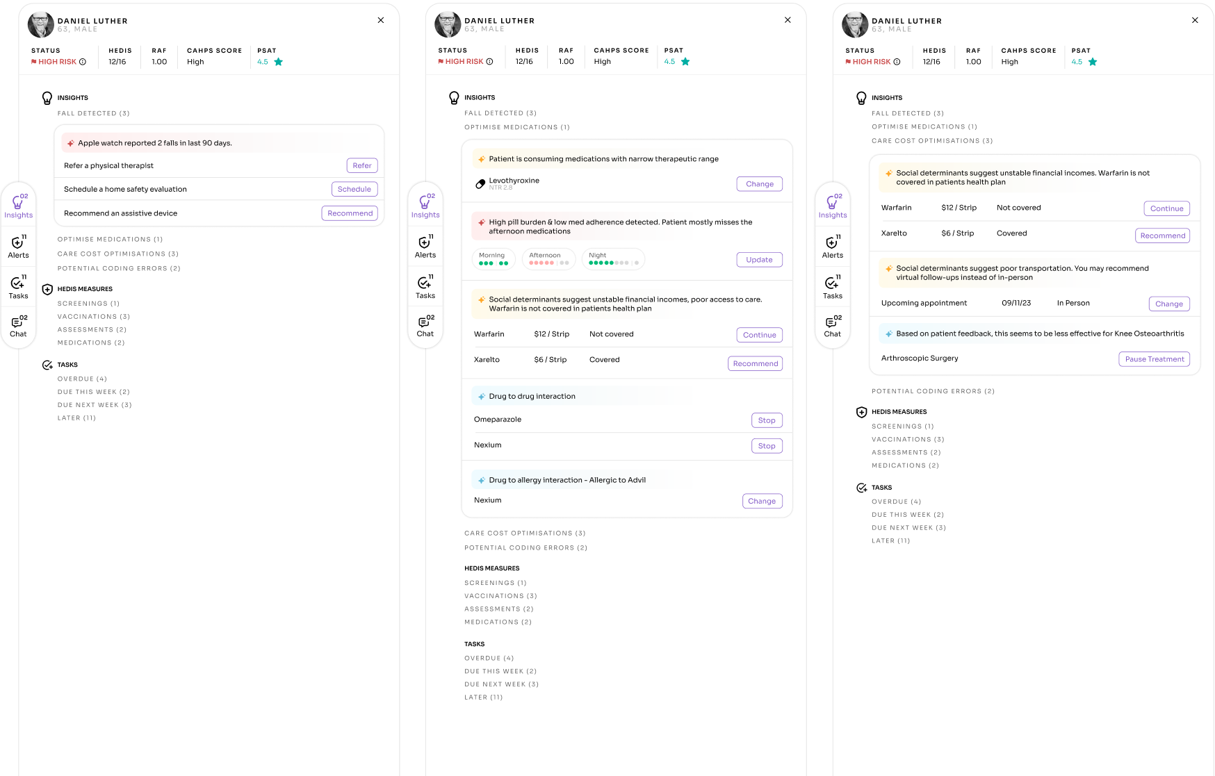Click Pause Treatment for Arthroscopic Surgery

[1154, 359]
